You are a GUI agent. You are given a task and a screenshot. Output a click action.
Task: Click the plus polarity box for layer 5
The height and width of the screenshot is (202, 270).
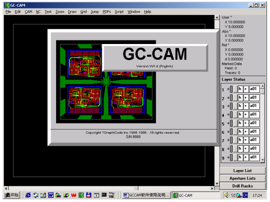coord(246,123)
